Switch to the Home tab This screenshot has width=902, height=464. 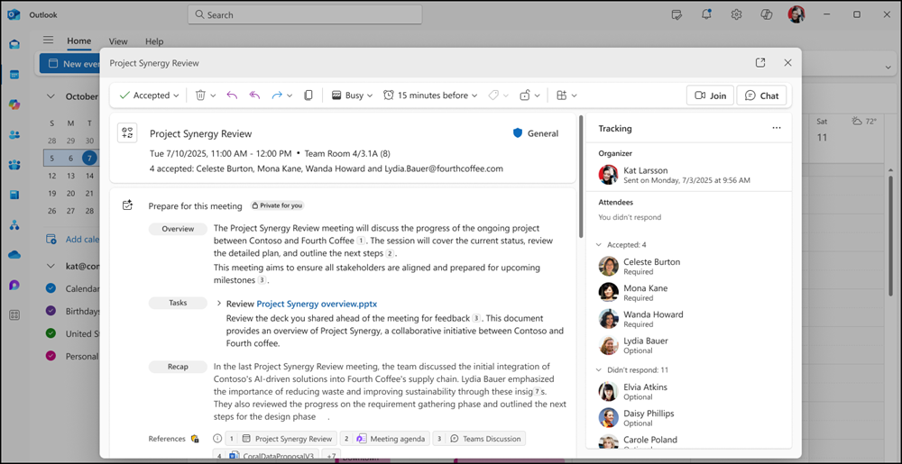pyautogui.click(x=78, y=41)
